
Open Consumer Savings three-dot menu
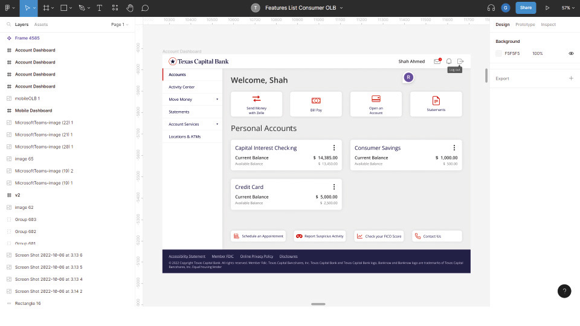[454, 148]
